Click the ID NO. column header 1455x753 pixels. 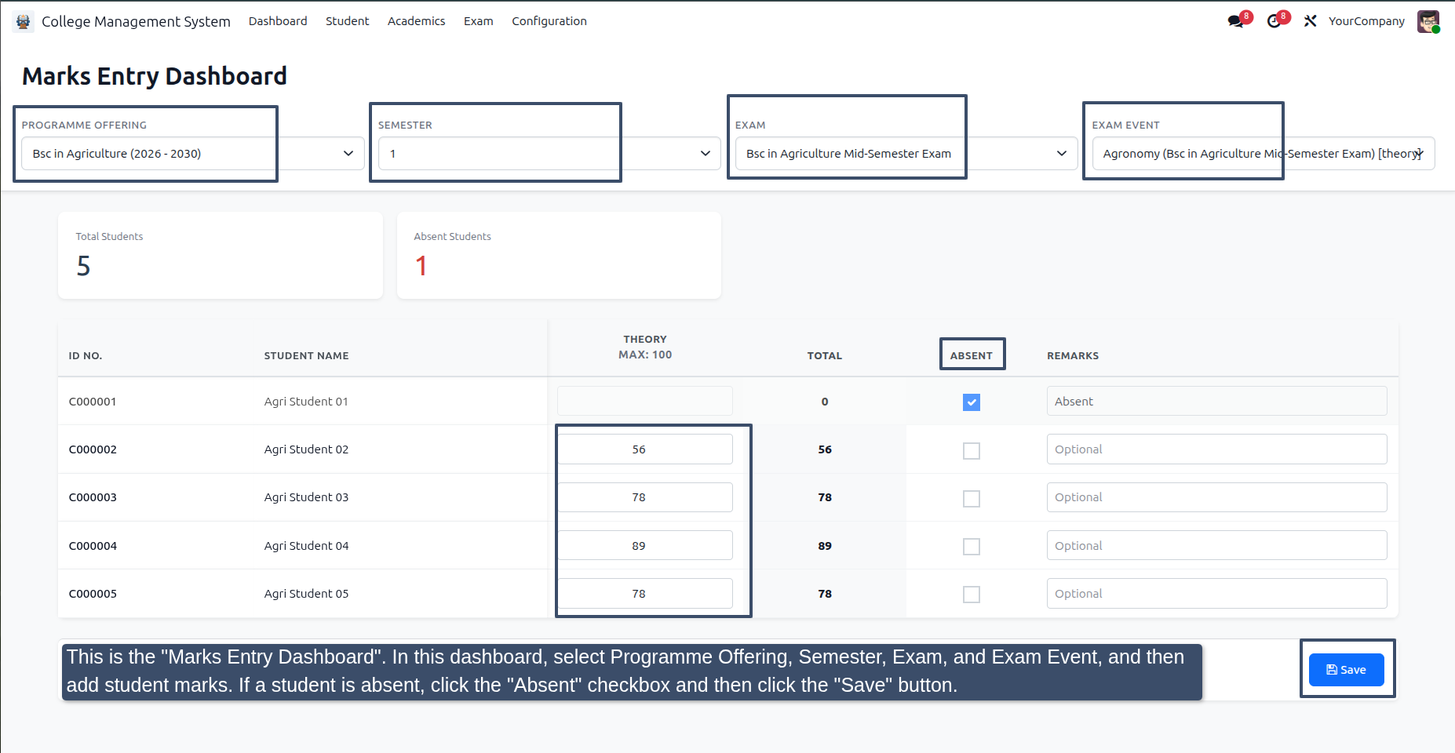pos(86,356)
